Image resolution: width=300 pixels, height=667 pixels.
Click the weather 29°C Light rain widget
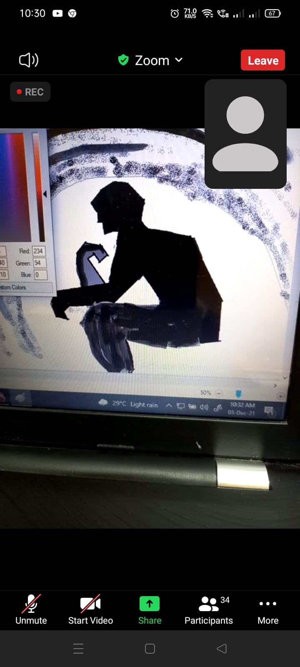(128, 404)
